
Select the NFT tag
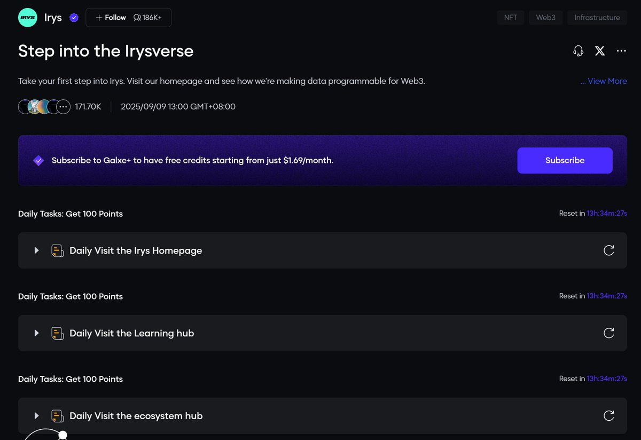[x=510, y=18]
